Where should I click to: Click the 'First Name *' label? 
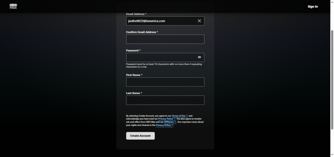(x=134, y=75)
